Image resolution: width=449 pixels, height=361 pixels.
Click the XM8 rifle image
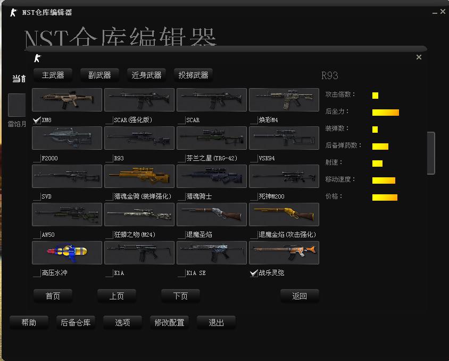[x=67, y=100]
